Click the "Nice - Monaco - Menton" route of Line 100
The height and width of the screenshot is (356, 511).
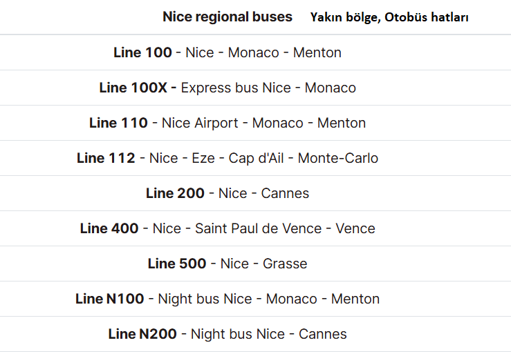[263, 52]
